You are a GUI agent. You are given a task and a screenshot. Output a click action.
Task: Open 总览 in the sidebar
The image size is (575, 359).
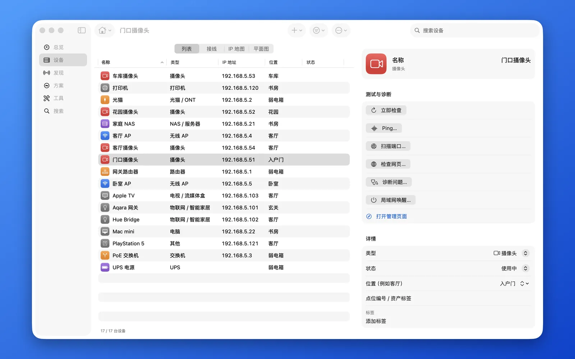63,47
